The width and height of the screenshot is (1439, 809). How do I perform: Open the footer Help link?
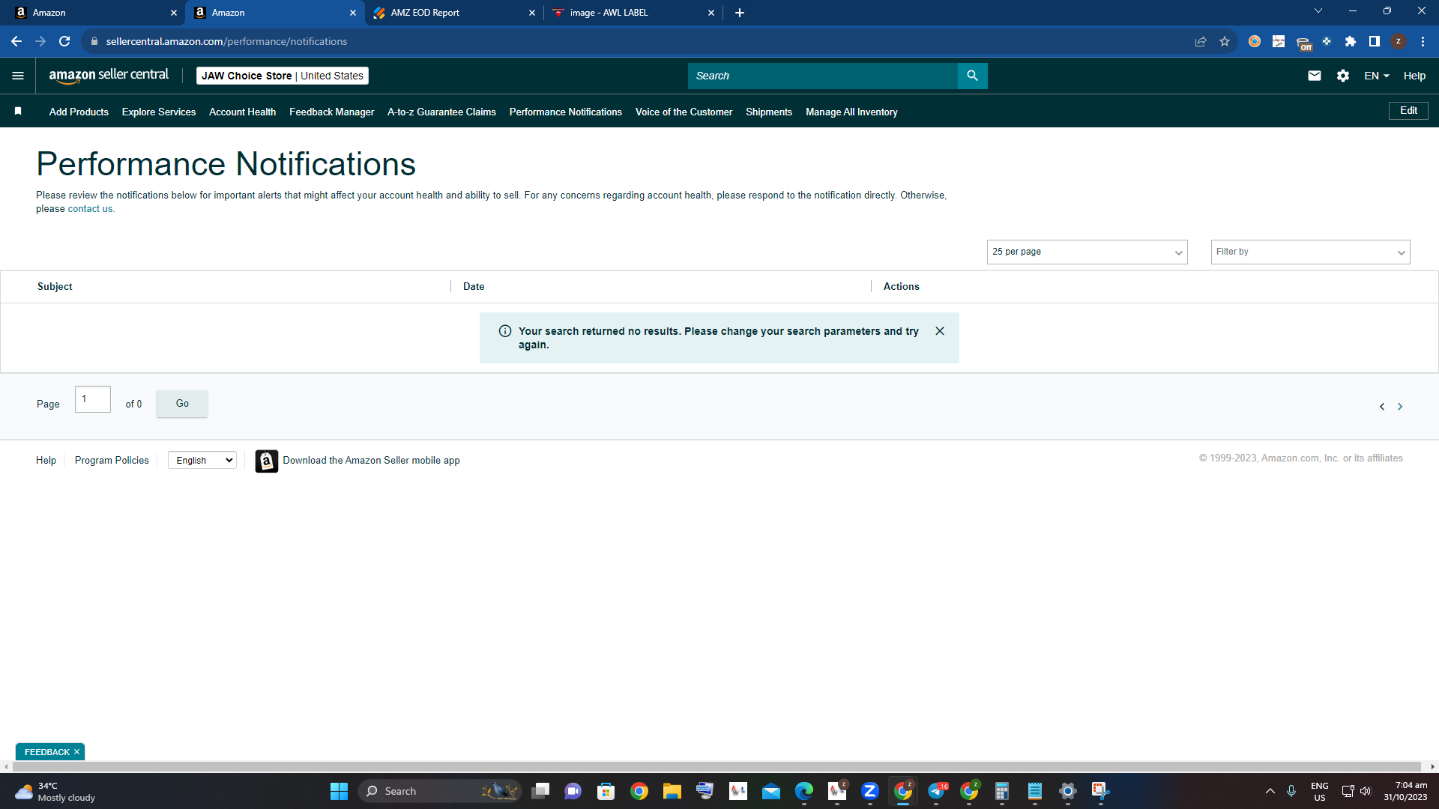[x=46, y=461]
